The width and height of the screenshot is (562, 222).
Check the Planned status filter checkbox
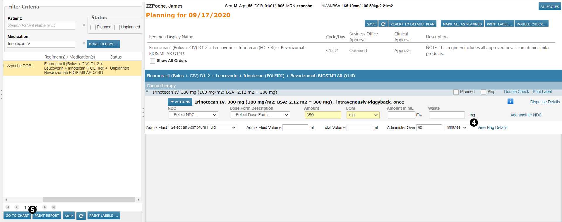(93, 27)
